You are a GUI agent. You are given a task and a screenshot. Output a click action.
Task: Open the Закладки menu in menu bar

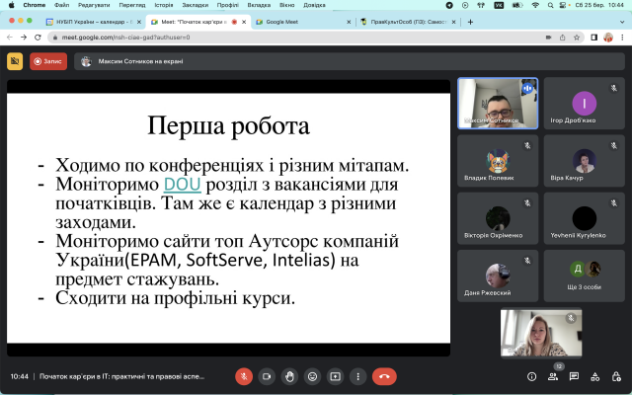click(195, 4)
